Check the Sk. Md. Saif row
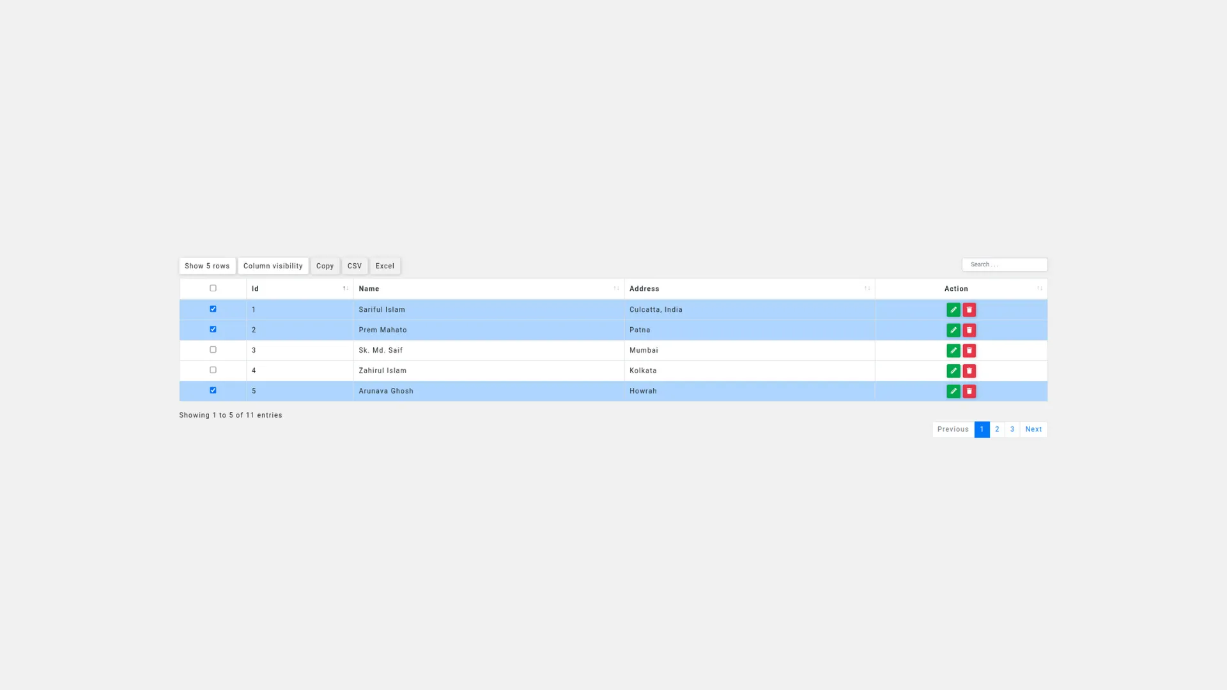Screen dimensions: 1227x690 tap(213, 349)
